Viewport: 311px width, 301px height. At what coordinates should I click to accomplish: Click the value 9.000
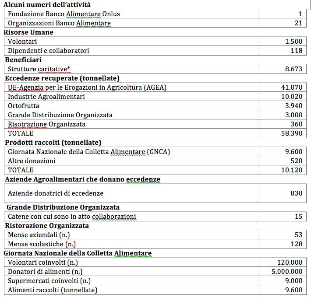[x=294, y=281]
